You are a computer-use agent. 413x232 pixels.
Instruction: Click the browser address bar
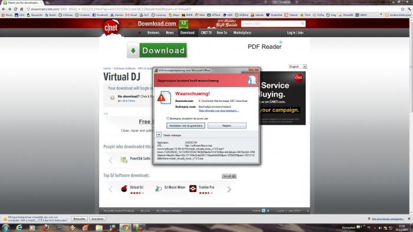[214, 9]
